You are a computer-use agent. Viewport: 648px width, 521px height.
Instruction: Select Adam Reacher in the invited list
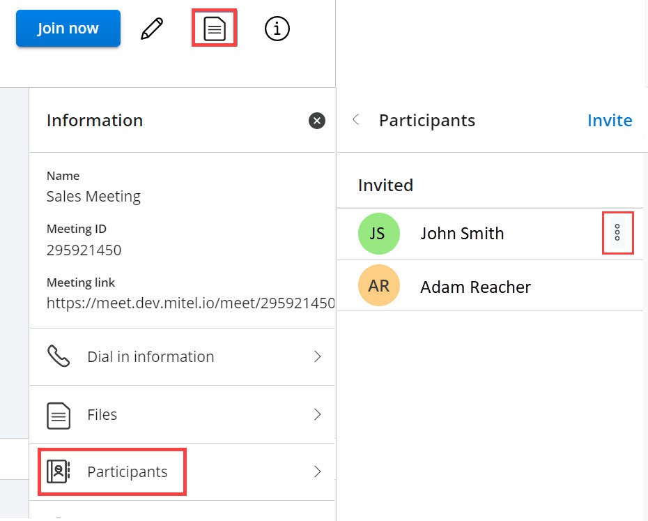pyautogui.click(x=476, y=287)
